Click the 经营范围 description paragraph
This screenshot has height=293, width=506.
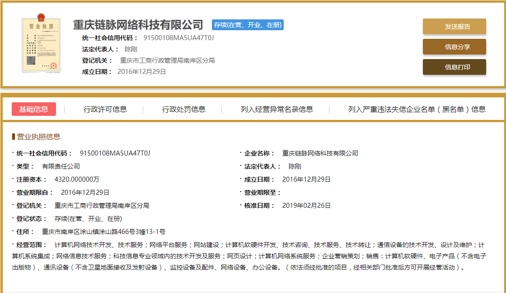[x=253, y=256]
